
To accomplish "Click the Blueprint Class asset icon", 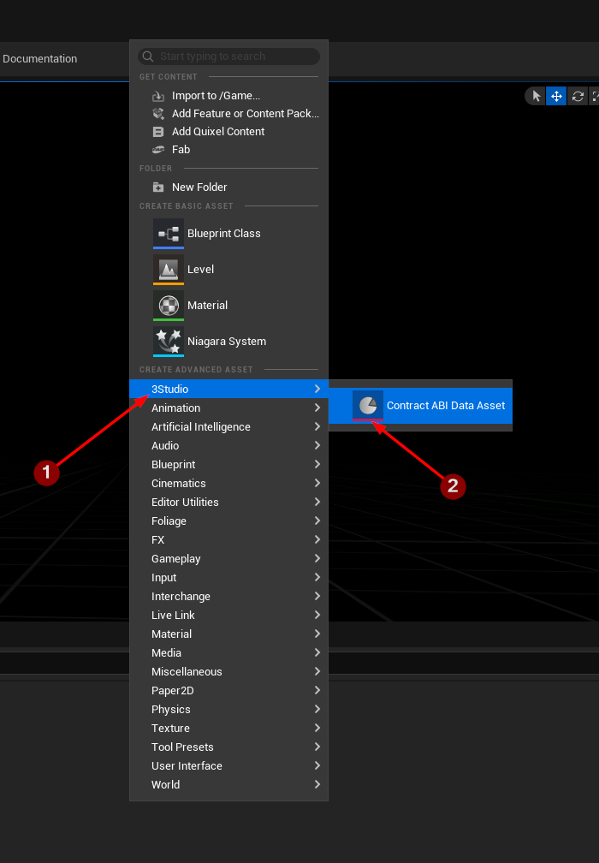I will (169, 234).
